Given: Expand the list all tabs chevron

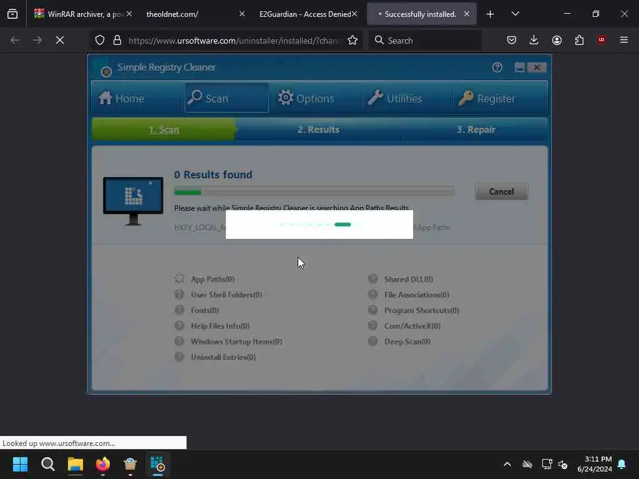Looking at the screenshot, I should pyautogui.click(x=515, y=14).
